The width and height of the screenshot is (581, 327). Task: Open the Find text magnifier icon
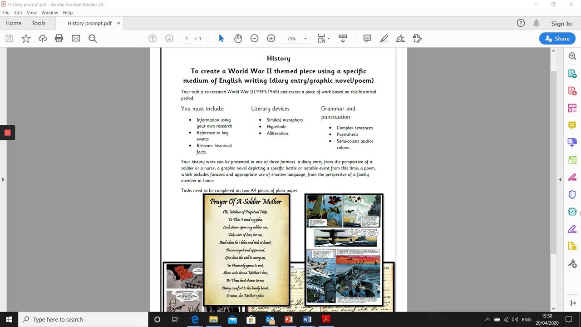pos(93,39)
